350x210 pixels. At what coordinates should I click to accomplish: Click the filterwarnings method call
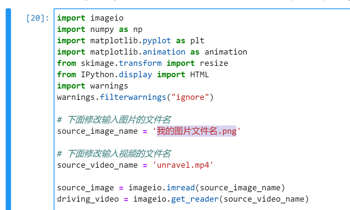133,97
